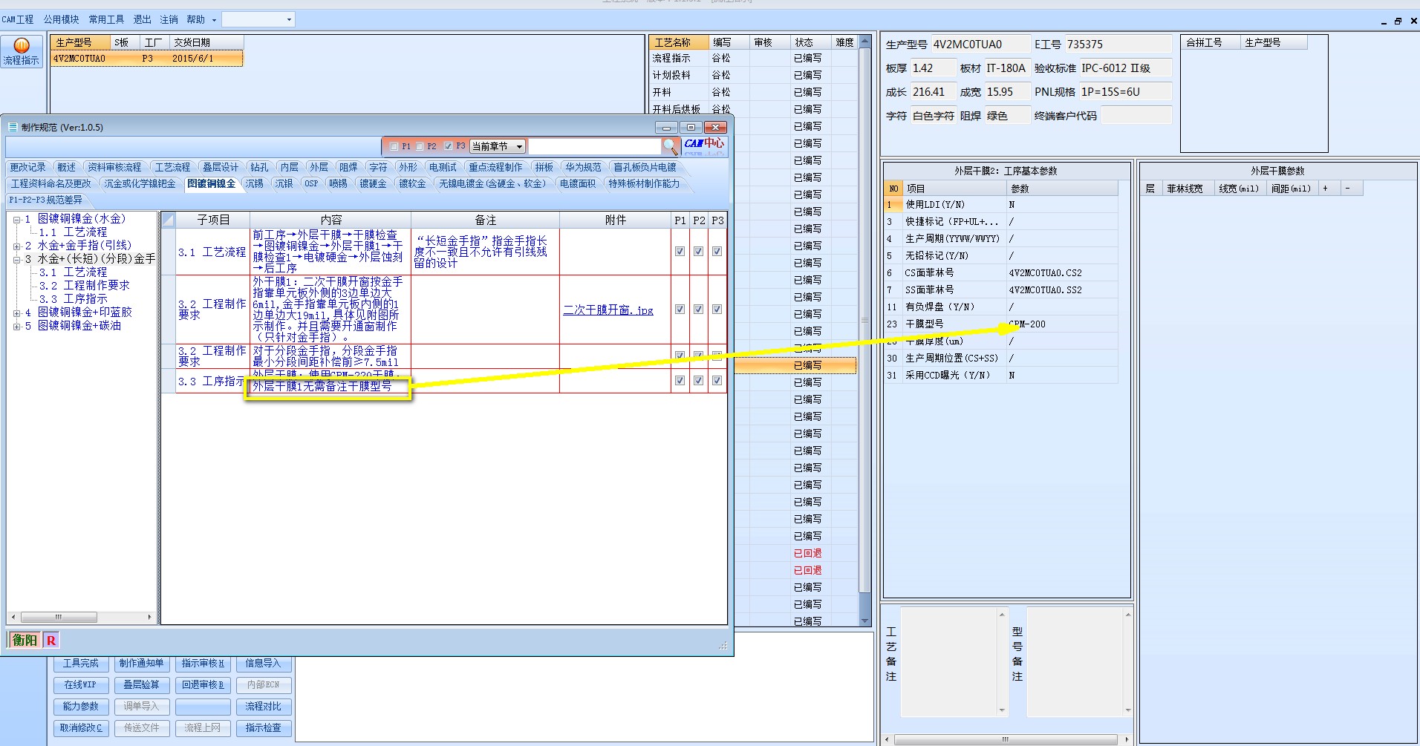This screenshot has height=746, width=1420.
Task: Expand tree node 5 图镀铜镍金+碳油
Action: pyautogui.click(x=16, y=327)
